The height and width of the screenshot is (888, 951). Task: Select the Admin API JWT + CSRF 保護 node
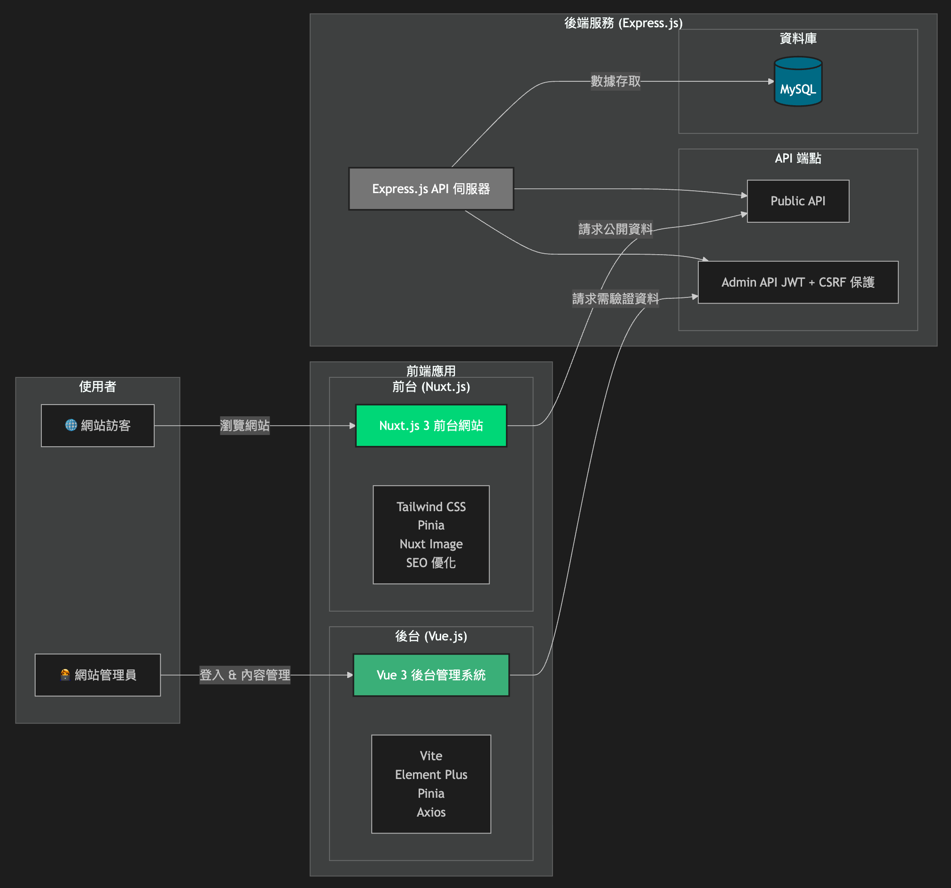coord(798,282)
